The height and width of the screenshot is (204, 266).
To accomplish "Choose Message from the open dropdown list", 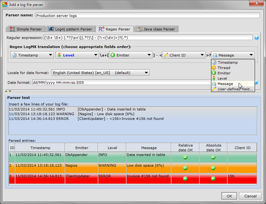I will click(233, 84).
